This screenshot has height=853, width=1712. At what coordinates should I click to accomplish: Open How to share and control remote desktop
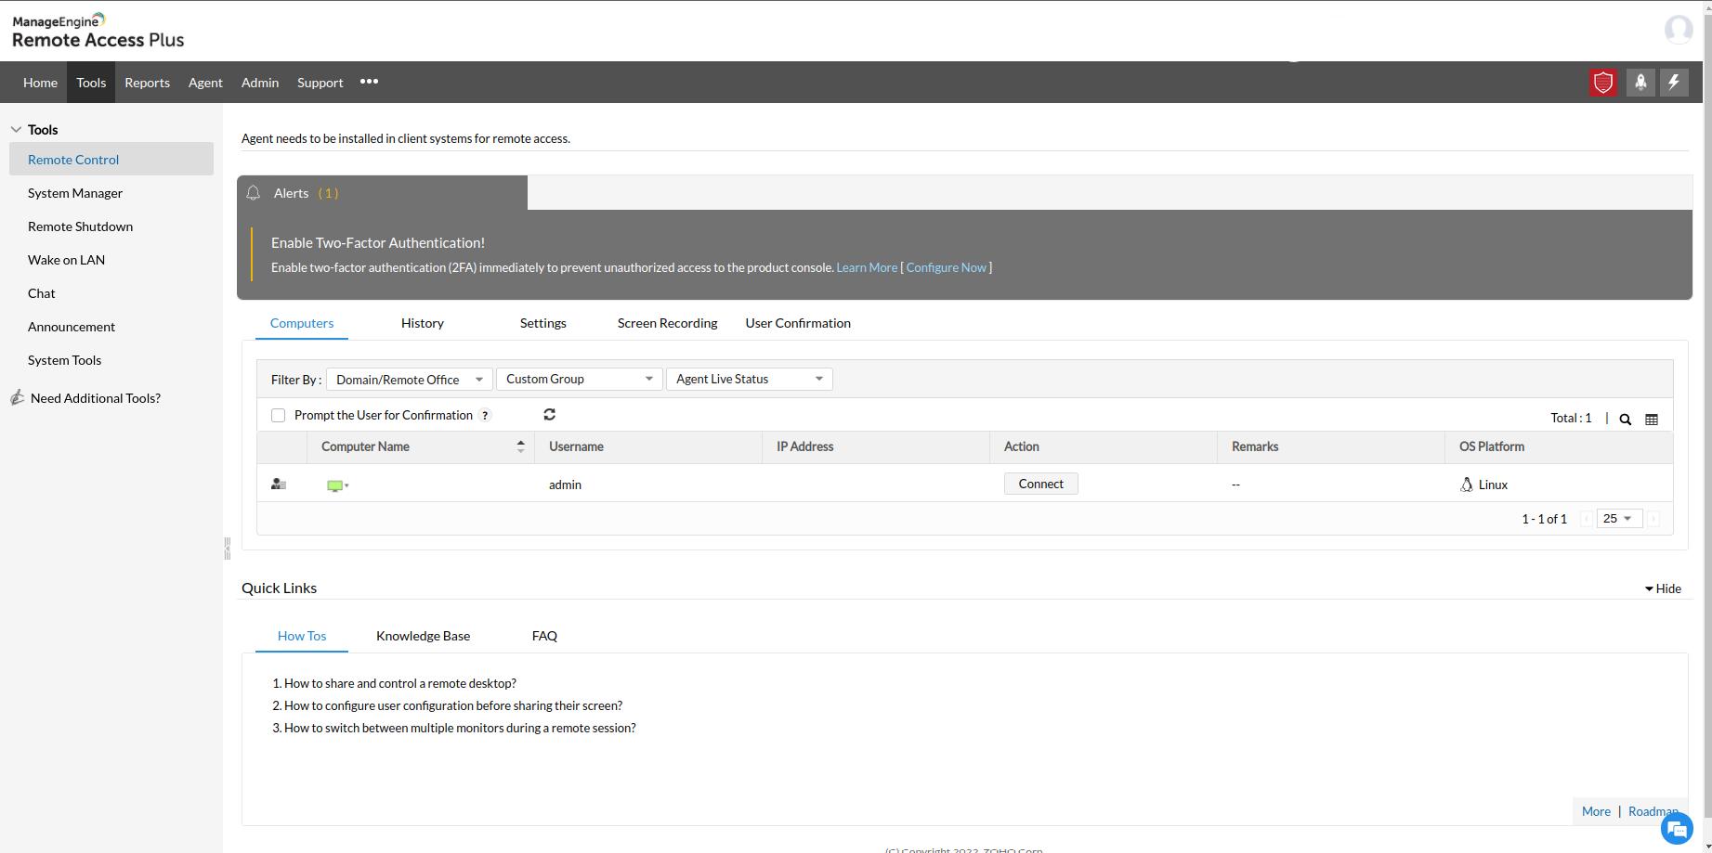[400, 683]
